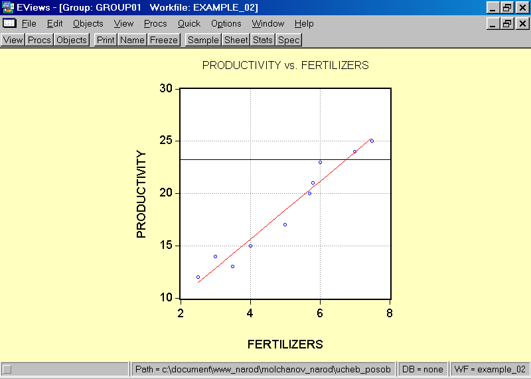Click the y-axis tick label 20
Screen dimensions: 531x379
pyautogui.click(x=166, y=192)
